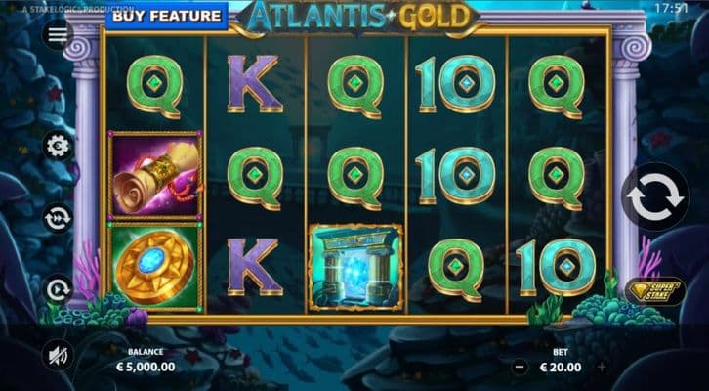The width and height of the screenshot is (709, 391).
Task: Click the €5,000.00 balance display
Action: [146, 367]
